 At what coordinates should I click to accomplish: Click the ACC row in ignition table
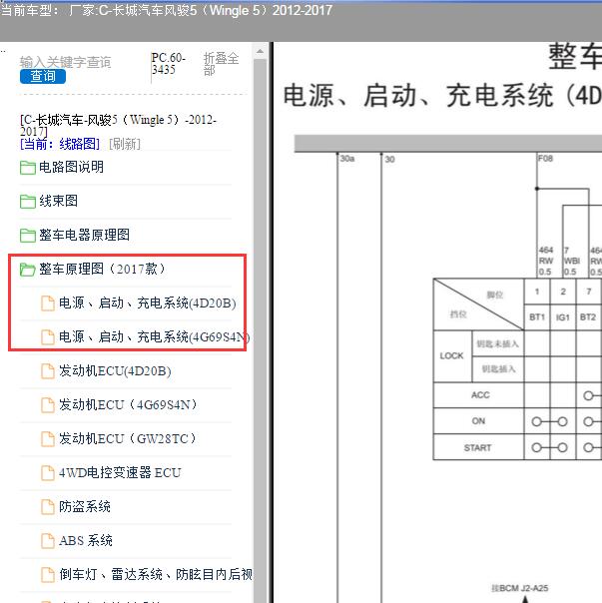pyautogui.click(x=478, y=395)
